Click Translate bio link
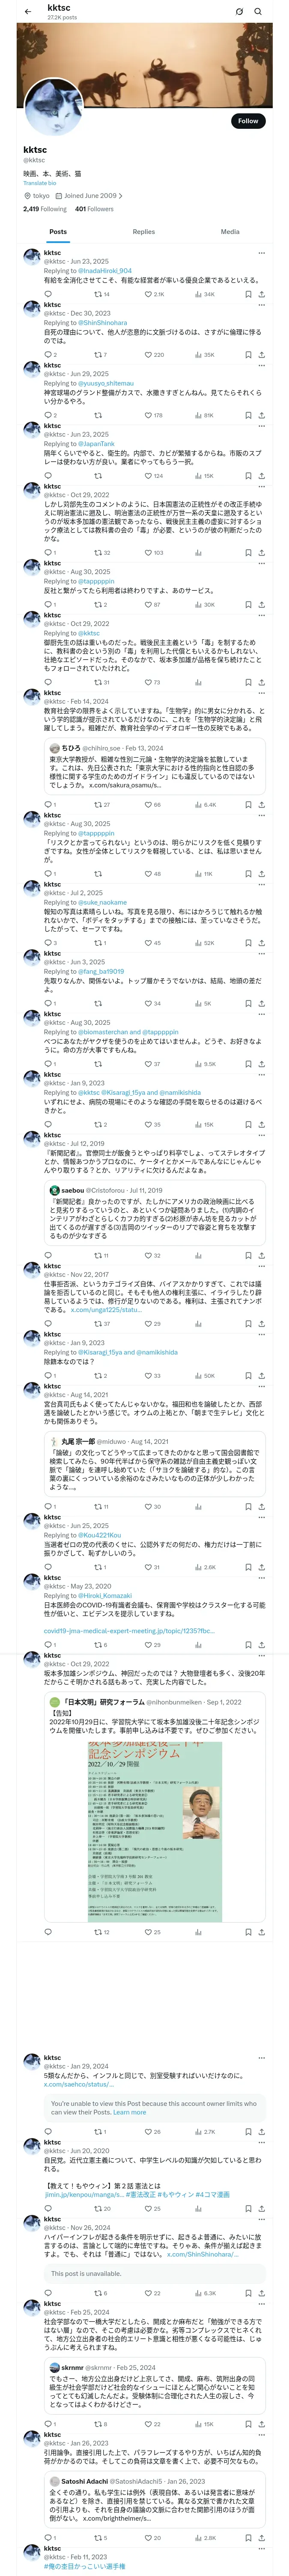The height and width of the screenshot is (2576, 289). tap(40, 183)
